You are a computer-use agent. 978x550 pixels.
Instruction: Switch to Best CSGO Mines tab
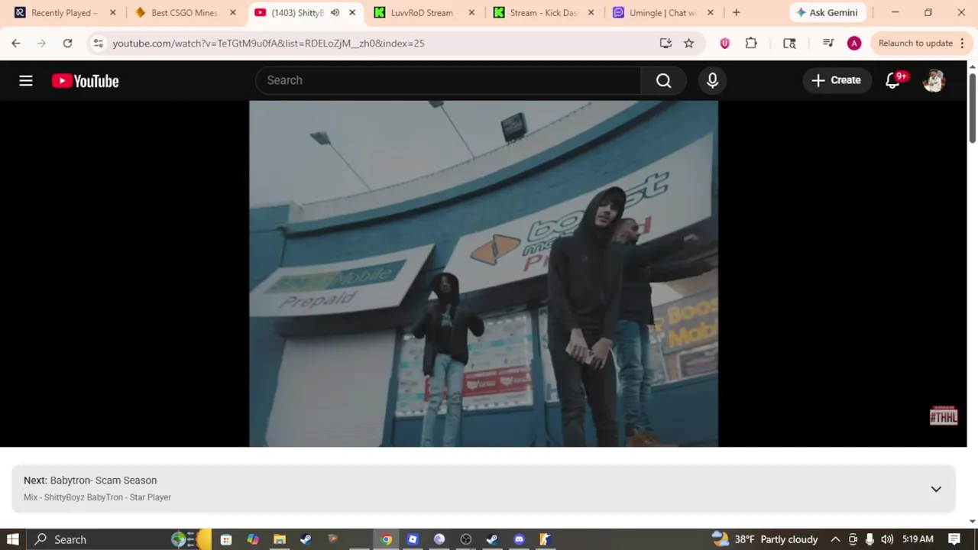pyautogui.click(x=183, y=13)
